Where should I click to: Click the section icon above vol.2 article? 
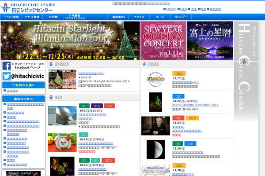[x=51, y=64]
